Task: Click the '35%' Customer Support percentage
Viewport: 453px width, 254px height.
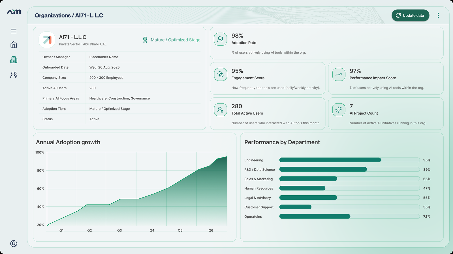Action: [x=427, y=207]
